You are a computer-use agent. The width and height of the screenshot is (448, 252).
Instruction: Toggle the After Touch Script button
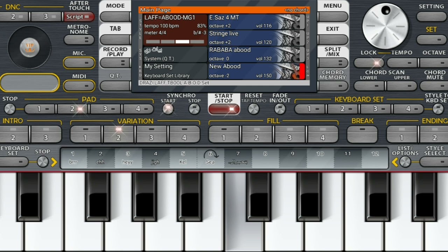(79, 16)
